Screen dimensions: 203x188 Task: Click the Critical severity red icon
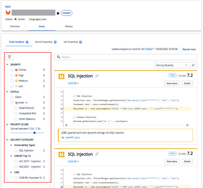coord(16,70)
